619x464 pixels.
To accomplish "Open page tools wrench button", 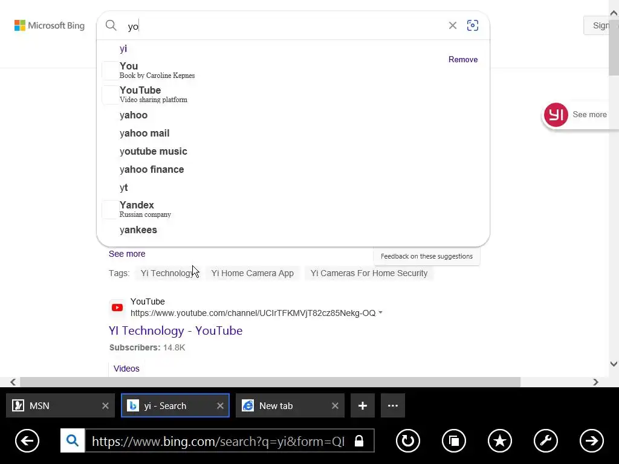I will pos(546,440).
